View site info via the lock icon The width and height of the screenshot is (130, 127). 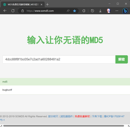(x=23, y=11)
